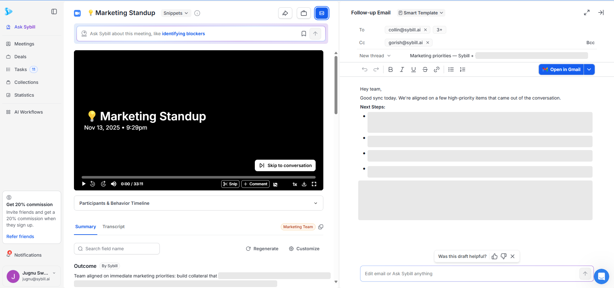614x288 pixels.
Task: Change the 1x playback speed
Action: (295, 184)
